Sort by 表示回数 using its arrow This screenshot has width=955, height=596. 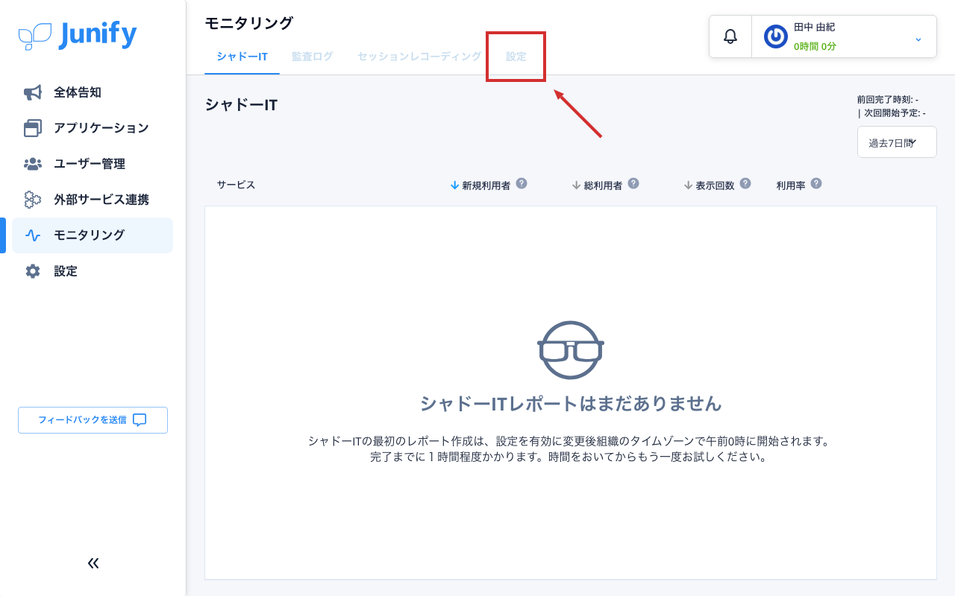click(688, 185)
